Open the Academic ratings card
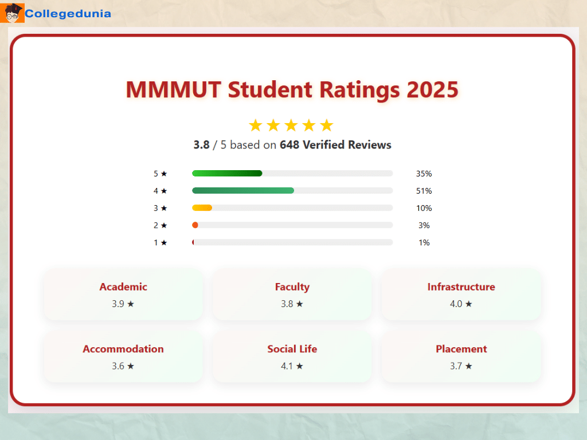Screen dimensions: 587x440 tap(123, 294)
